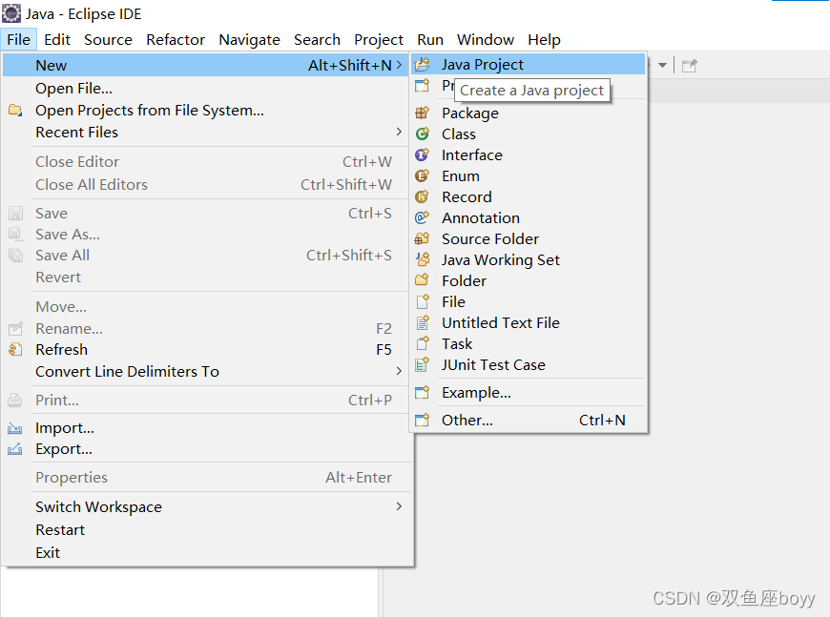Click the Other wizard icon
This screenshot has width=830, height=617.
422,421
